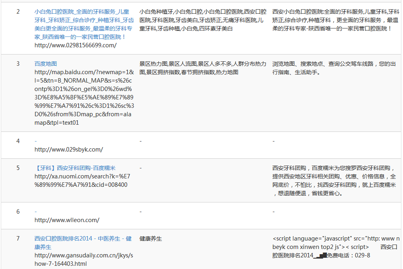The width and height of the screenshot is (403, 269).
Task: Open the 西安牙科团购-百度糯米 link
Action: (75, 168)
